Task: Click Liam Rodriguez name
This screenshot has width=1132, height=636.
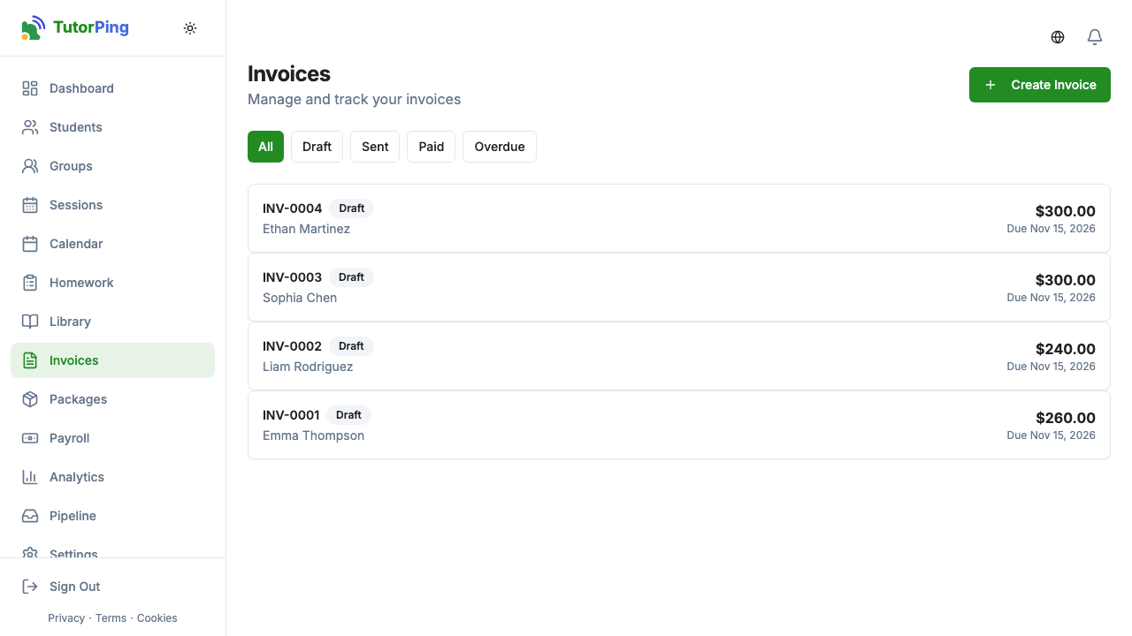Action: tap(308, 367)
